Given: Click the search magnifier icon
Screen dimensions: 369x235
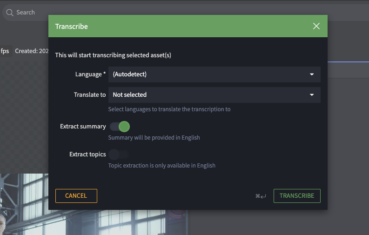Looking at the screenshot, I should [x=10, y=13].
